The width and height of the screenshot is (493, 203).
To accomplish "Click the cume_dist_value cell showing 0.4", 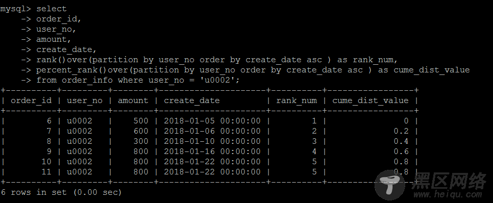I will 401,141.
